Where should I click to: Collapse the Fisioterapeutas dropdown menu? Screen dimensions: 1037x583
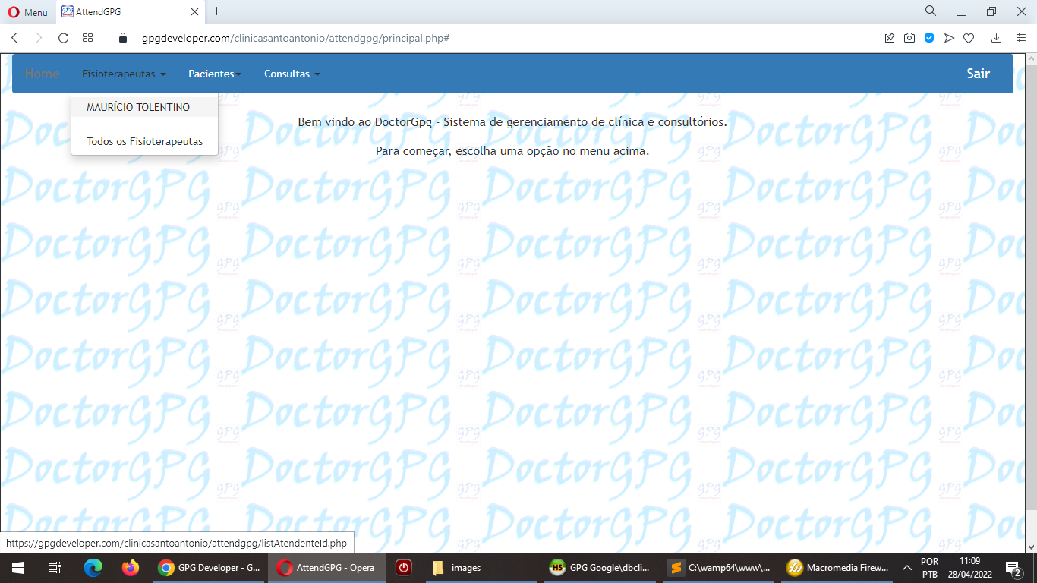coord(124,74)
